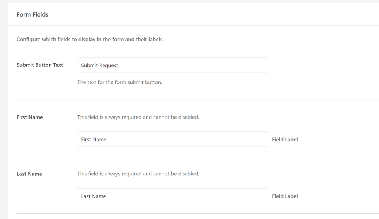The width and height of the screenshot is (379, 219).
Task: Focus the First Name field label input
Action: pyautogui.click(x=172, y=140)
